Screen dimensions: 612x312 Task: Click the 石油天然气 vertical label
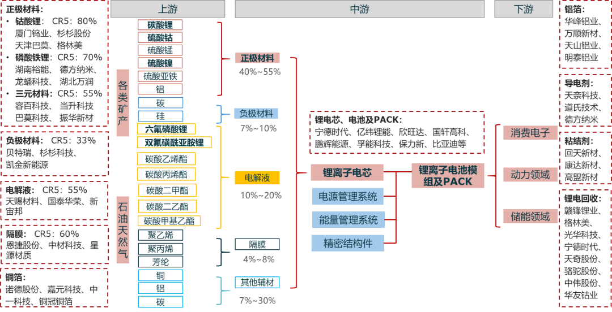(123, 230)
